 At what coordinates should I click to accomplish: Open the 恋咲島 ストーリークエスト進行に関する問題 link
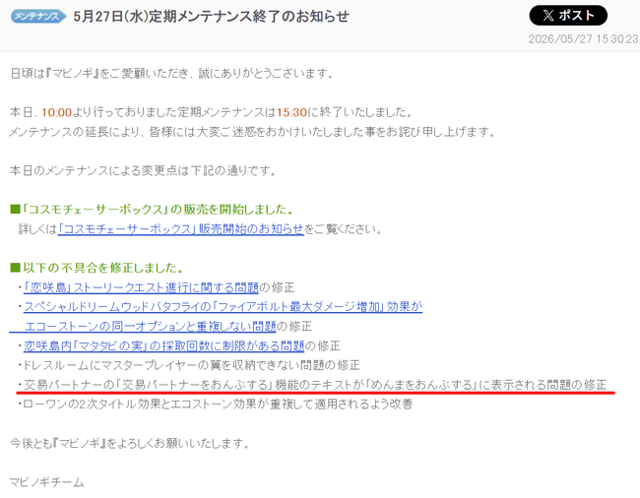pos(141,287)
